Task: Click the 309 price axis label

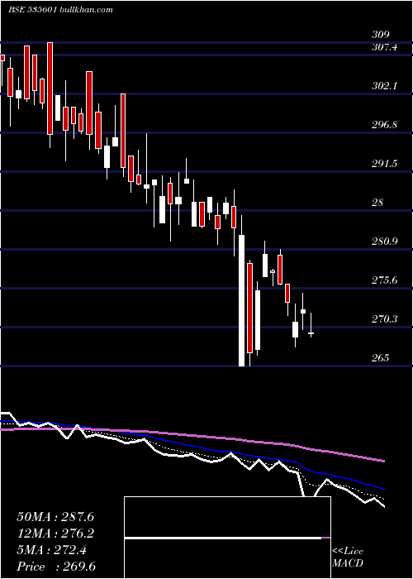Action: point(381,35)
